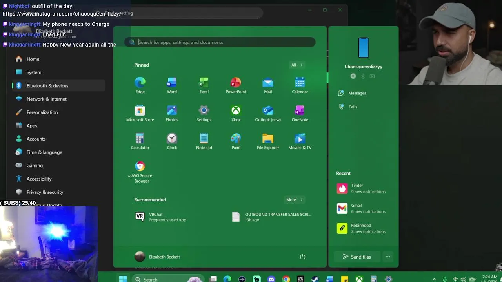The height and width of the screenshot is (282, 502).
Task: Open OUTBOUND TRANSFER SALES SCRIPT document
Action: (272, 217)
